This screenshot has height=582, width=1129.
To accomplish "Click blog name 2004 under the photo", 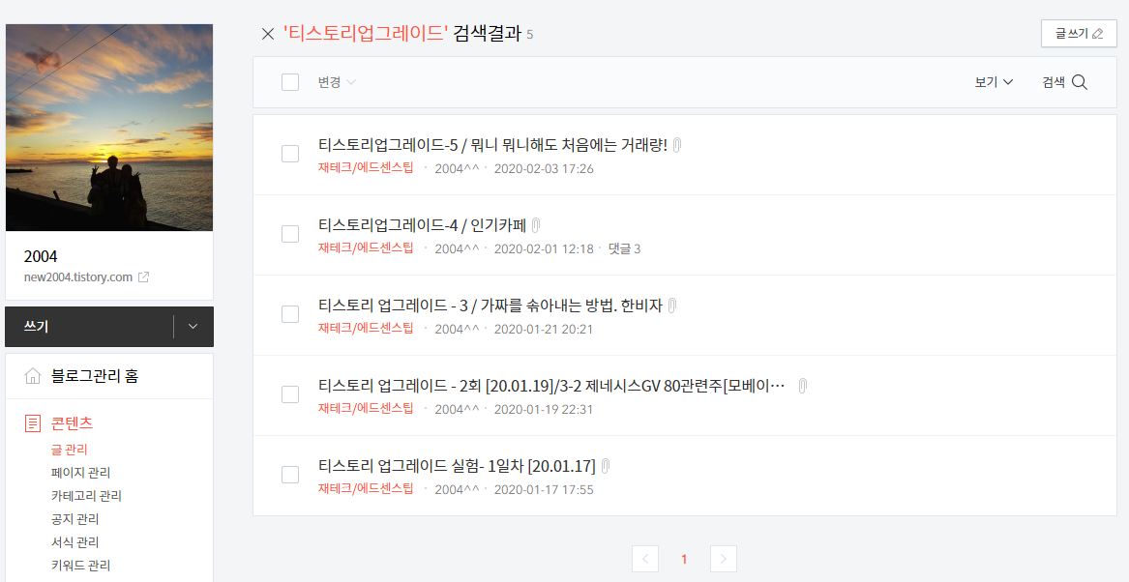I will pyautogui.click(x=41, y=256).
